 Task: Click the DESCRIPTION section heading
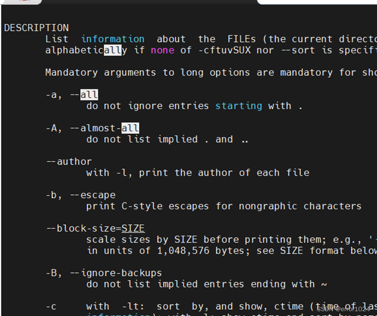pyautogui.click(x=36, y=28)
